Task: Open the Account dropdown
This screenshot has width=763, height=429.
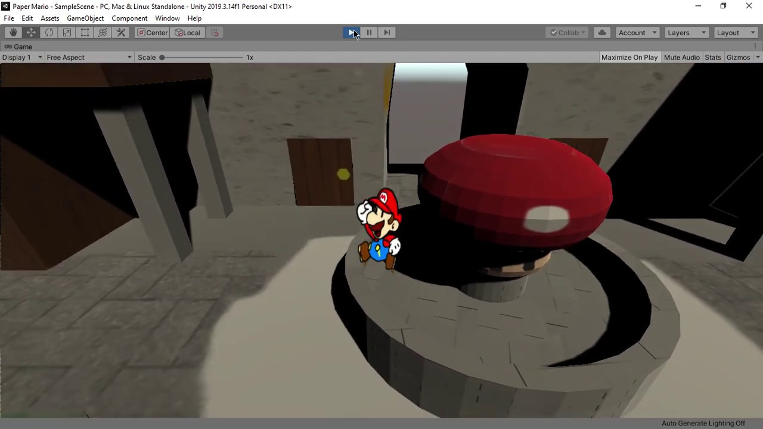Action: pos(637,33)
